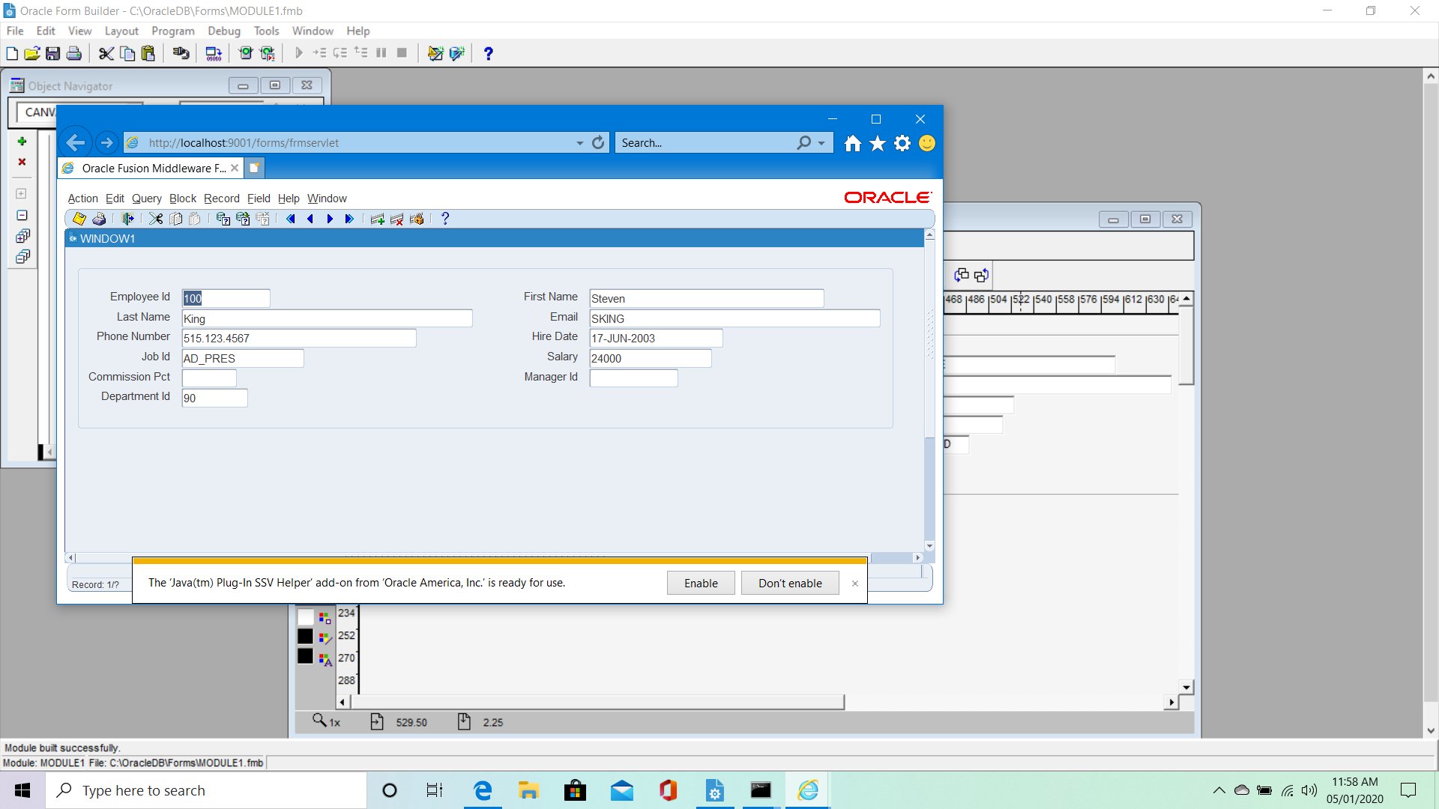Go to the previous record arrow
The height and width of the screenshot is (809, 1439).
(310, 219)
